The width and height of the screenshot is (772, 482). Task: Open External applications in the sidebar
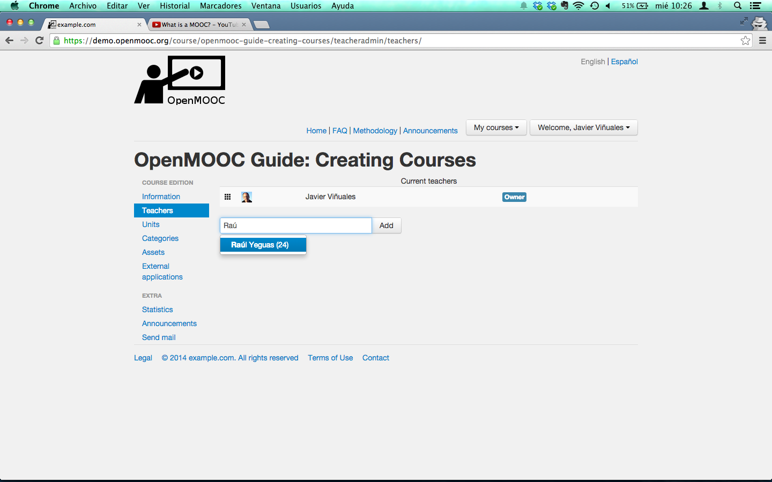162,272
